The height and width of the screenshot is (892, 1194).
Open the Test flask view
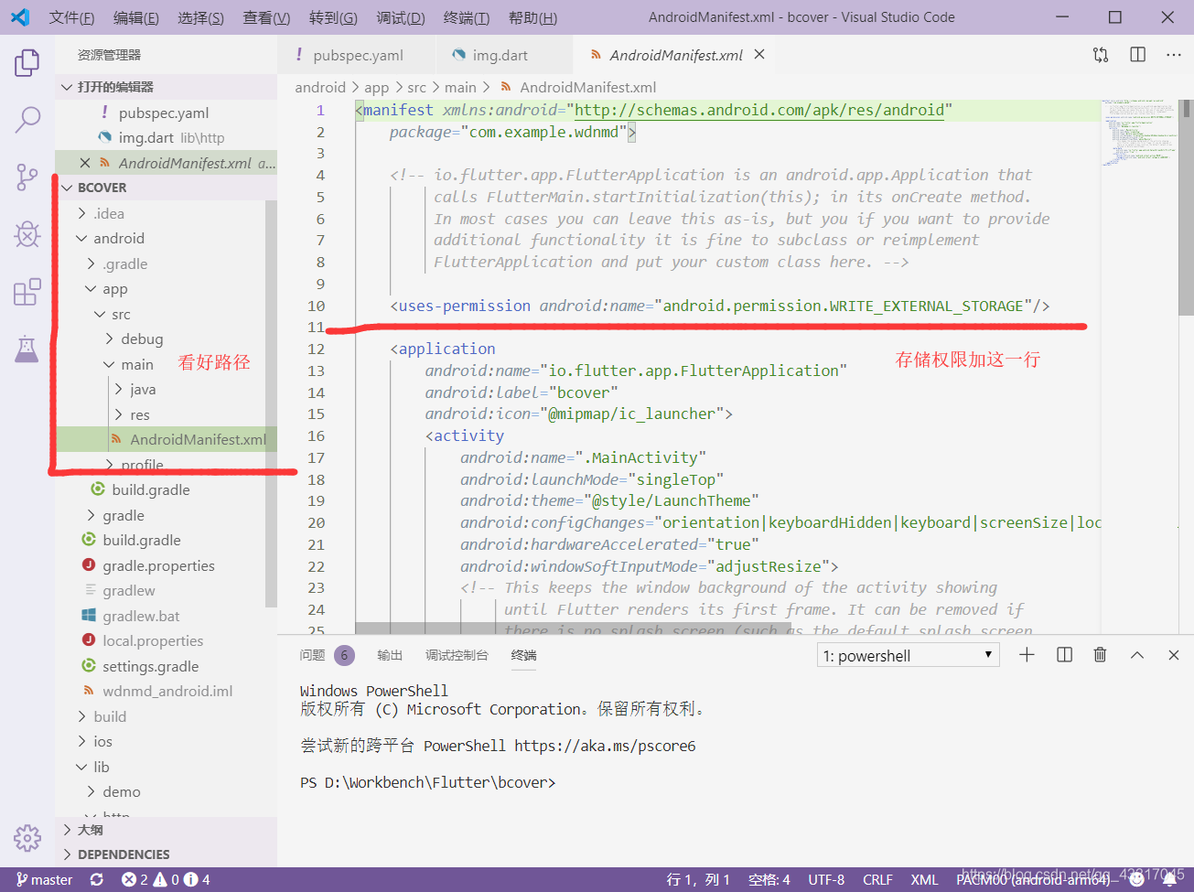pyautogui.click(x=27, y=349)
